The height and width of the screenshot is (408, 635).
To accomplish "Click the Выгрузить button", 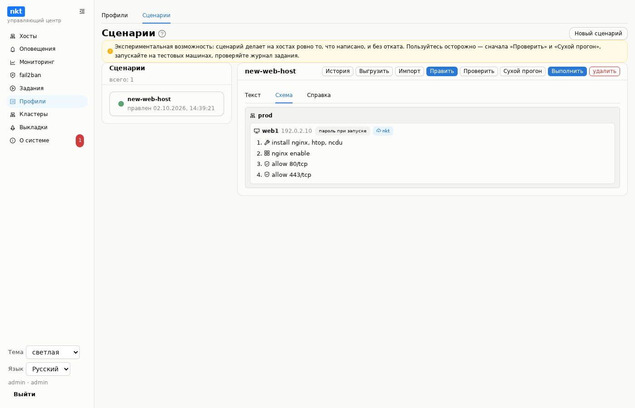I will 374,72.
